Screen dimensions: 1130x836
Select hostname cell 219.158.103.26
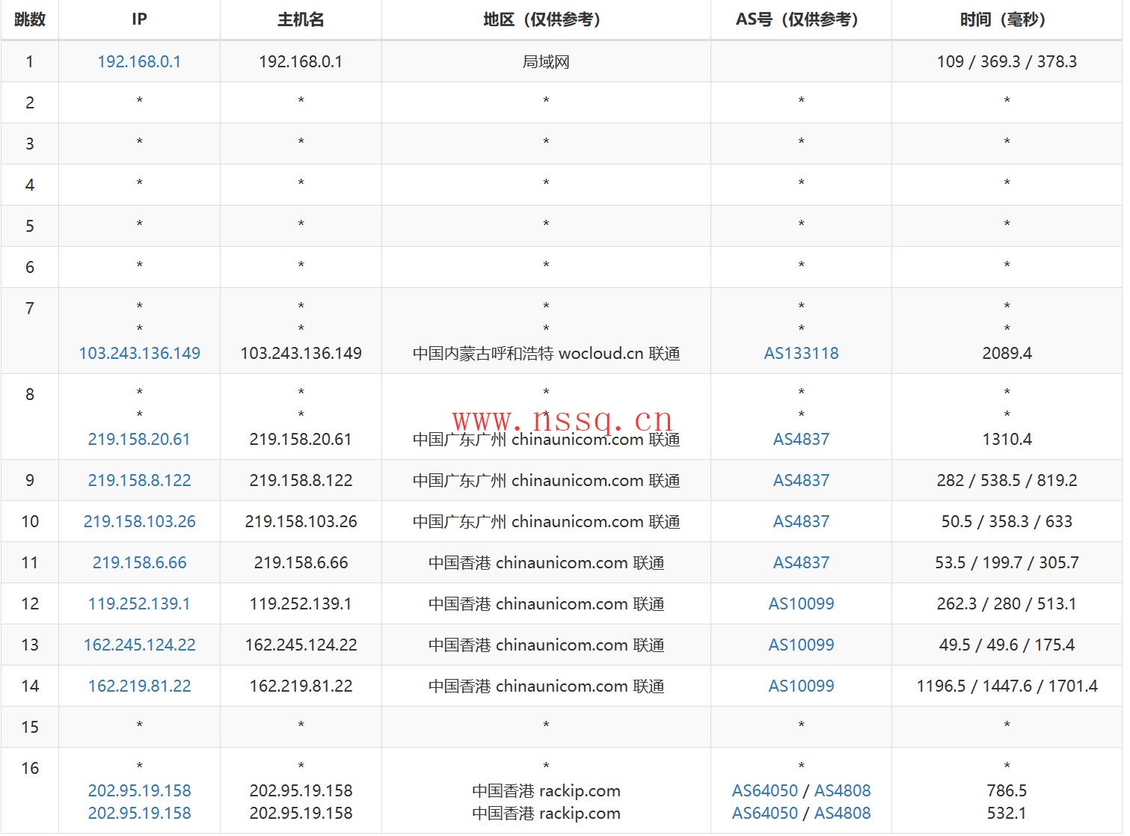[x=301, y=521]
